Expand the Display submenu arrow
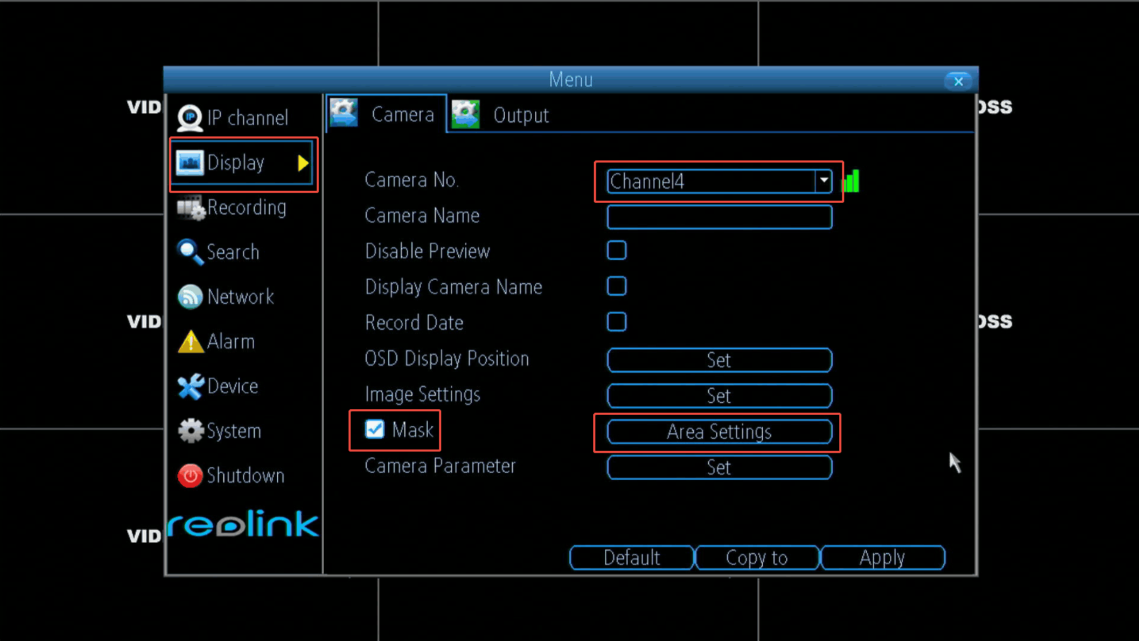 click(303, 163)
